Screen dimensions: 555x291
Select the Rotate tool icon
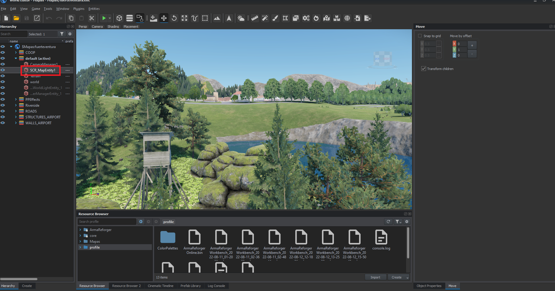(174, 18)
